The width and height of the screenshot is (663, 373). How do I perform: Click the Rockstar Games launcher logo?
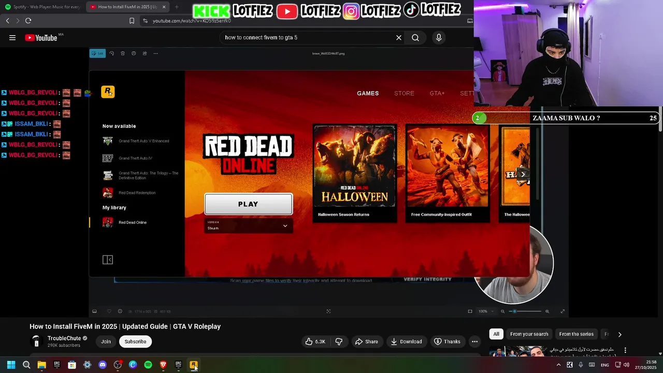point(108,92)
